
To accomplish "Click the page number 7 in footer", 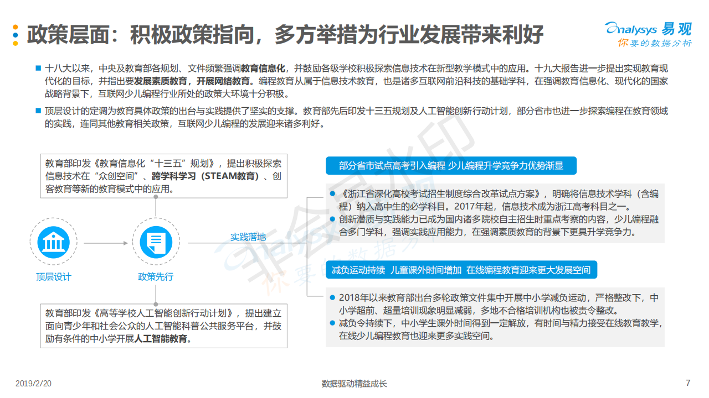I will [x=688, y=383].
